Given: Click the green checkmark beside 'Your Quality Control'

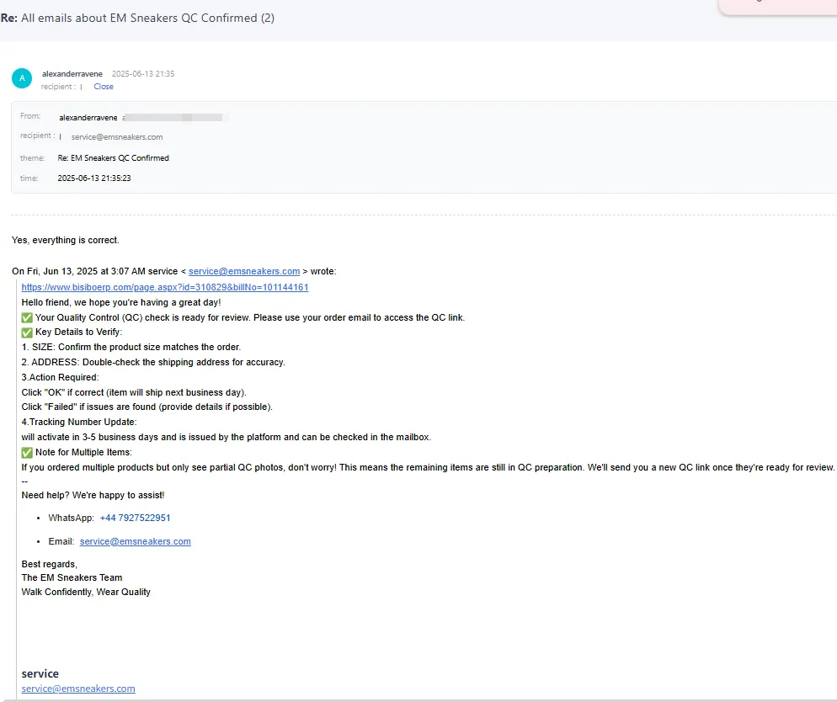Looking at the screenshot, I should [27, 318].
